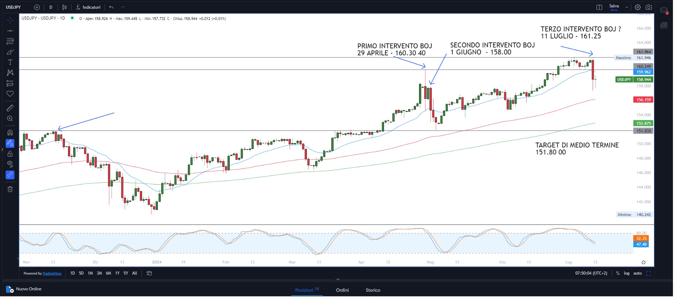Switch to the Storico tab

[x=373, y=290]
